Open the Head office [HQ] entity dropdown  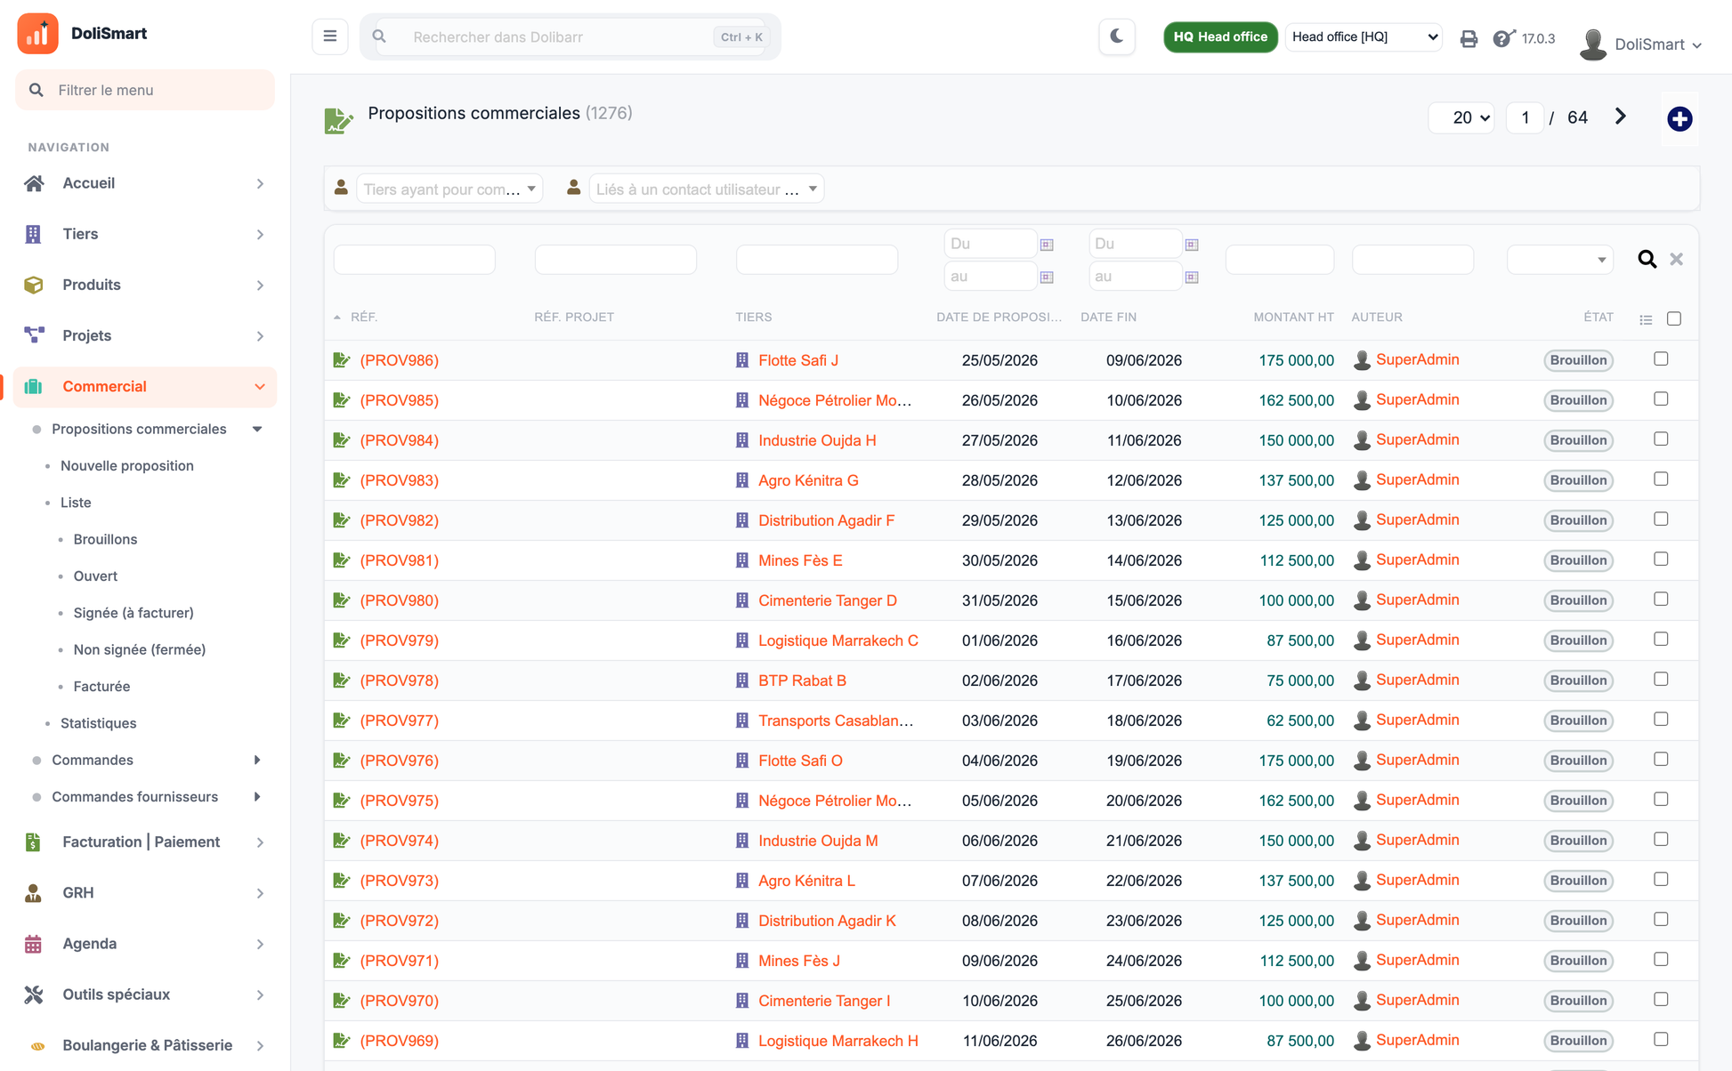coord(1364,36)
